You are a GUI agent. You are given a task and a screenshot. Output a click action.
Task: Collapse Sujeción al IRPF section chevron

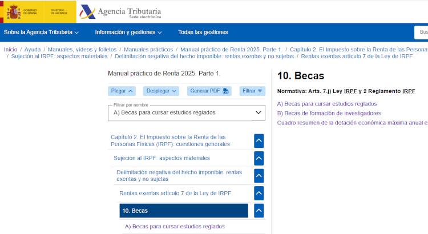tap(259, 158)
